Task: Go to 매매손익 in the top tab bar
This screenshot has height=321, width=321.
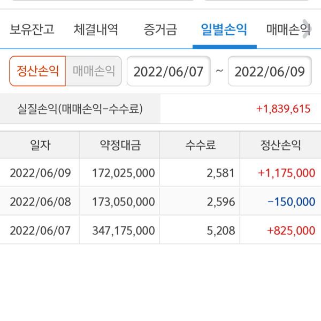Action: [287, 29]
